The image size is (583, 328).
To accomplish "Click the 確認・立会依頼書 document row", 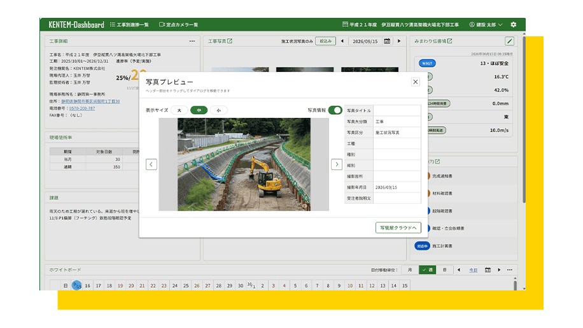I will tap(472, 229).
